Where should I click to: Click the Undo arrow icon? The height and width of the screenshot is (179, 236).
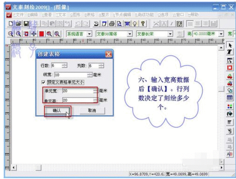(x=78, y=24)
